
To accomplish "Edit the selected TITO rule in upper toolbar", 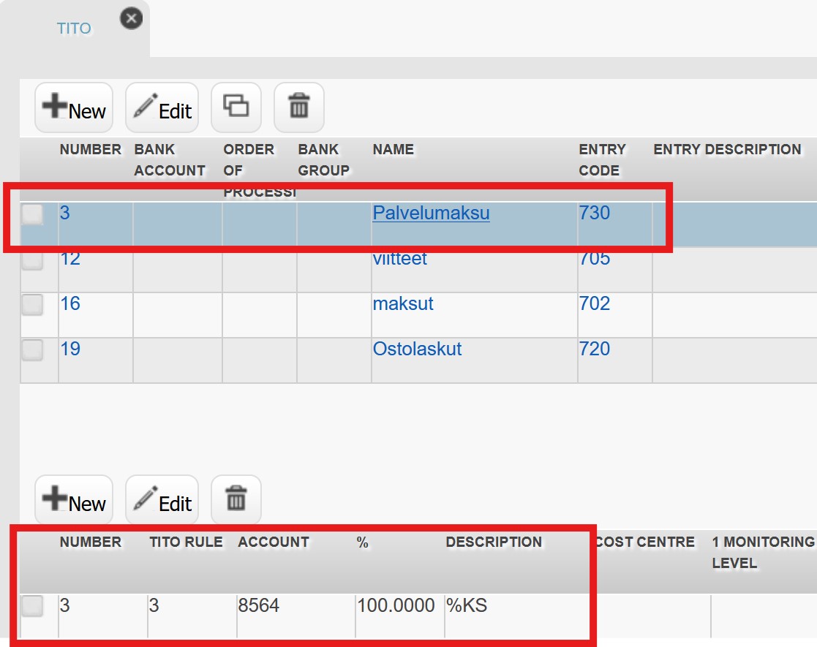I will point(162,107).
